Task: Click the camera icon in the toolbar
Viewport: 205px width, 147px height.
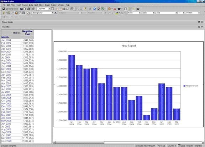Action: (138, 9)
